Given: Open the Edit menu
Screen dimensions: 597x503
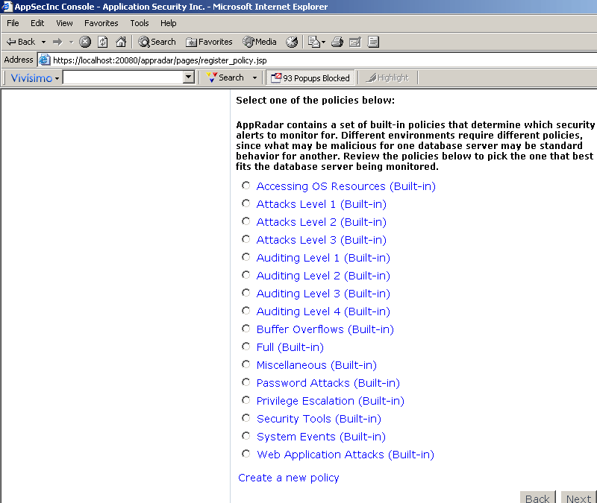Looking at the screenshot, I should (37, 23).
